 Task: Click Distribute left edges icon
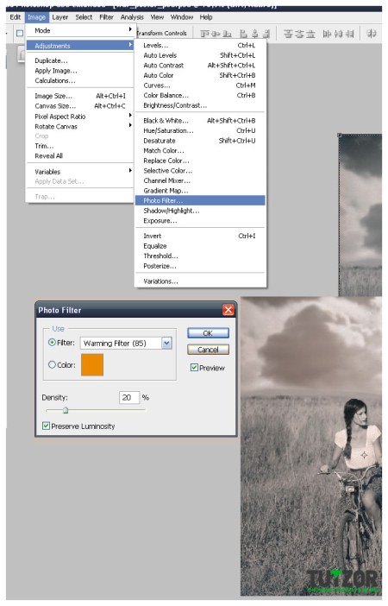pos(327,34)
